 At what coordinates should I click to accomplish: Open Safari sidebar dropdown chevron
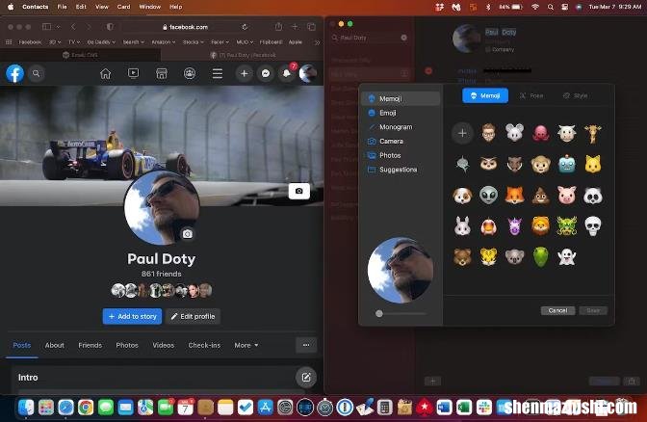tap(58, 27)
